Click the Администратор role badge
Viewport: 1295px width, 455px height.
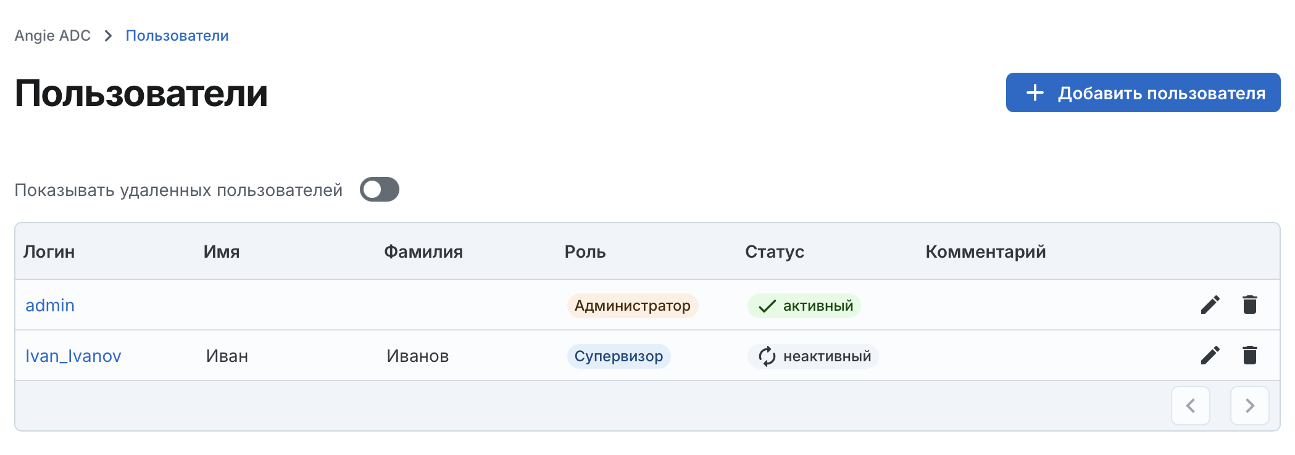coord(633,305)
